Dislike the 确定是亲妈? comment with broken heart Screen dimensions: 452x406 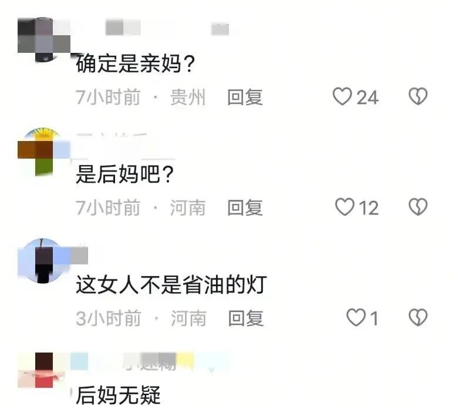(x=418, y=96)
